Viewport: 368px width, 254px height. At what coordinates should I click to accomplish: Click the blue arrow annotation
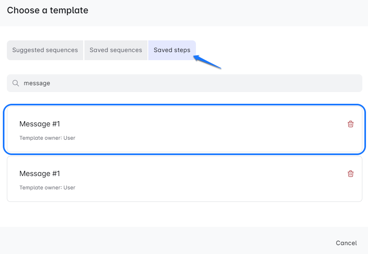click(207, 62)
